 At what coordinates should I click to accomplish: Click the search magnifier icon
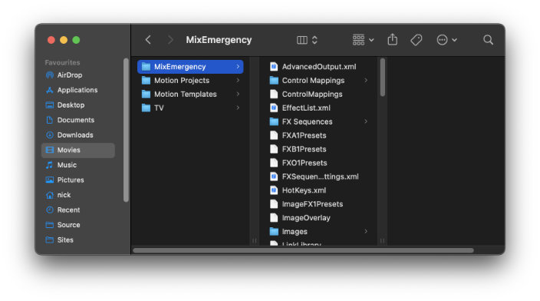coord(488,40)
